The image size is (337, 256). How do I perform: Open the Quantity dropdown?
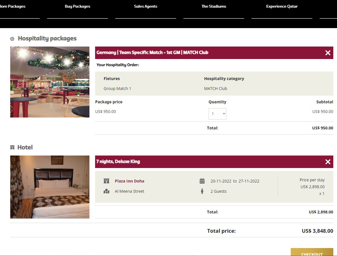click(217, 114)
